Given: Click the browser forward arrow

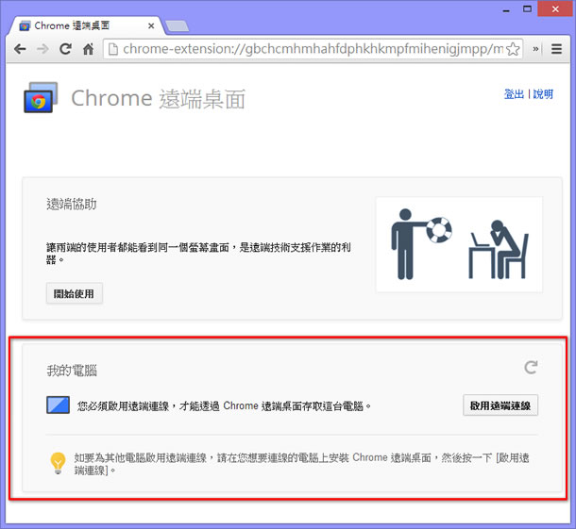Looking at the screenshot, I should pyautogui.click(x=42, y=49).
